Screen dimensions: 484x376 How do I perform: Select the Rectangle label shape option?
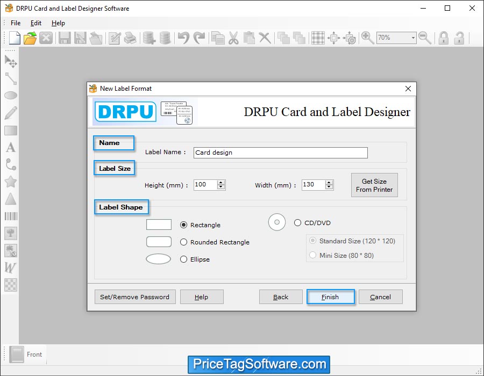184,225
